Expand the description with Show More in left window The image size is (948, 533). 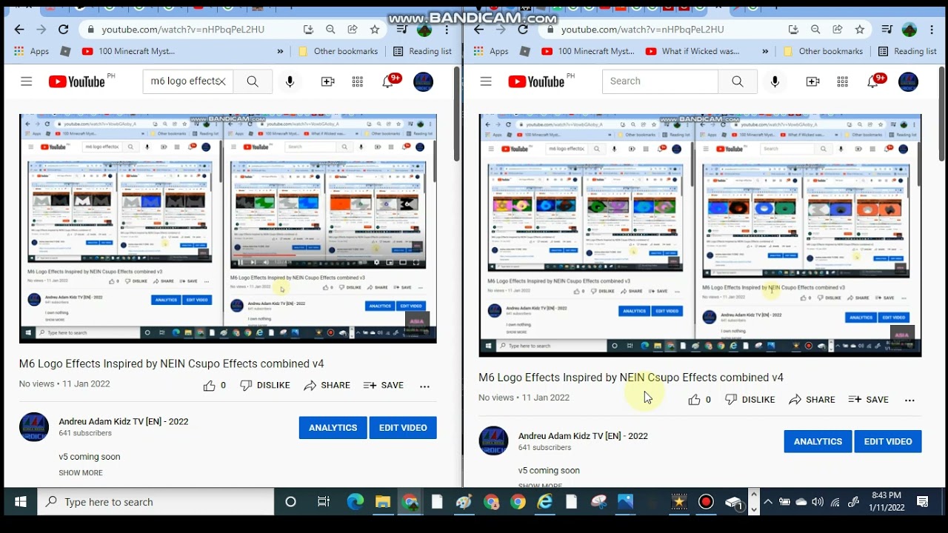(81, 473)
